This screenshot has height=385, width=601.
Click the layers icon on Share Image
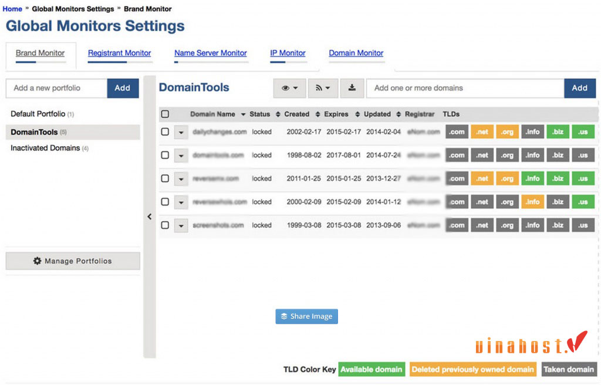pyautogui.click(x=284, y=316)
